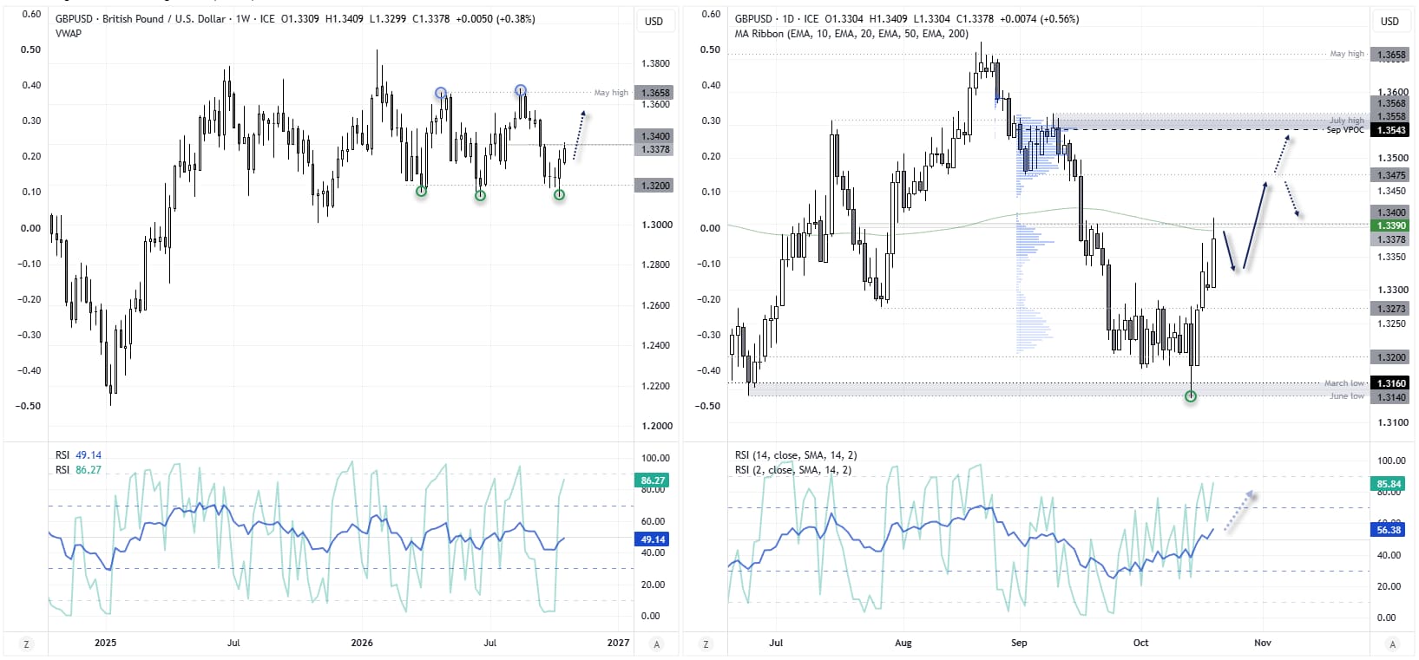Click the Sep label on daily time axis
Screen dimensions: 1419x660
pyautogui.click(x=1019, y=644)
